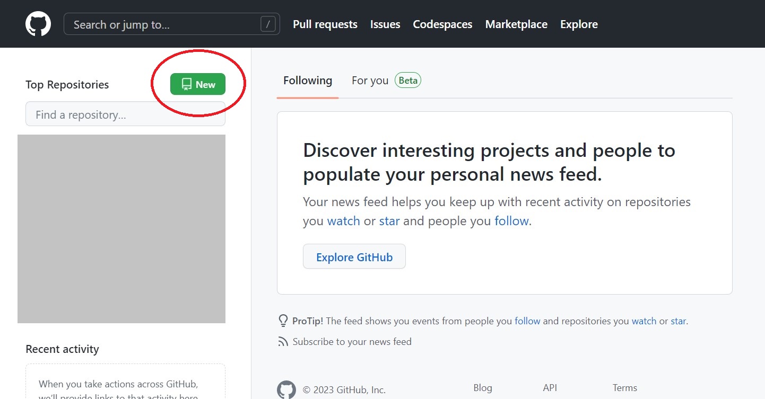Click the Beta badge next to For you

pos(407,81)
